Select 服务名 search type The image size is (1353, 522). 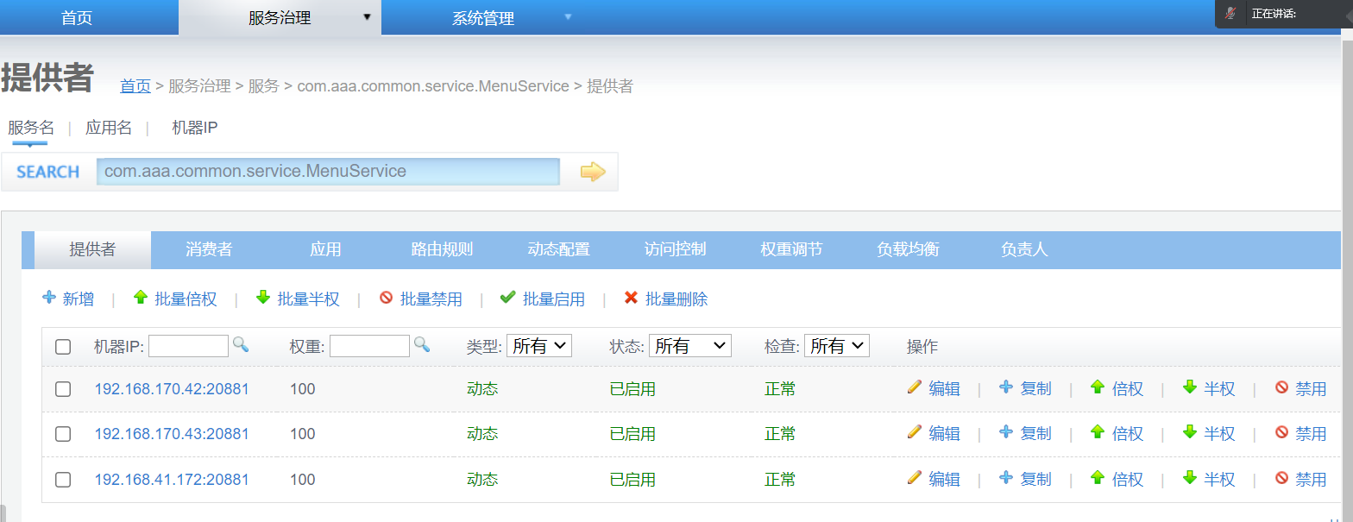[x=31, y=128]
